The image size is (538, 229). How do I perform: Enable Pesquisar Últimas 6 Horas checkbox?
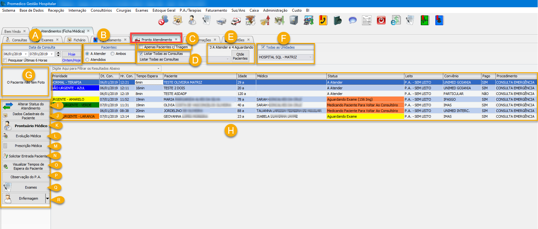point(5,60)
